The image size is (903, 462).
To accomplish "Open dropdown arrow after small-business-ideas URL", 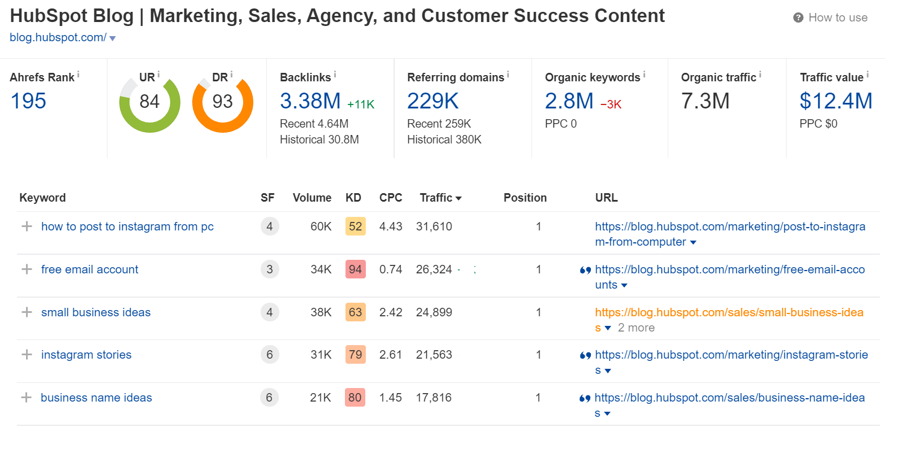I will pos(608,328).
